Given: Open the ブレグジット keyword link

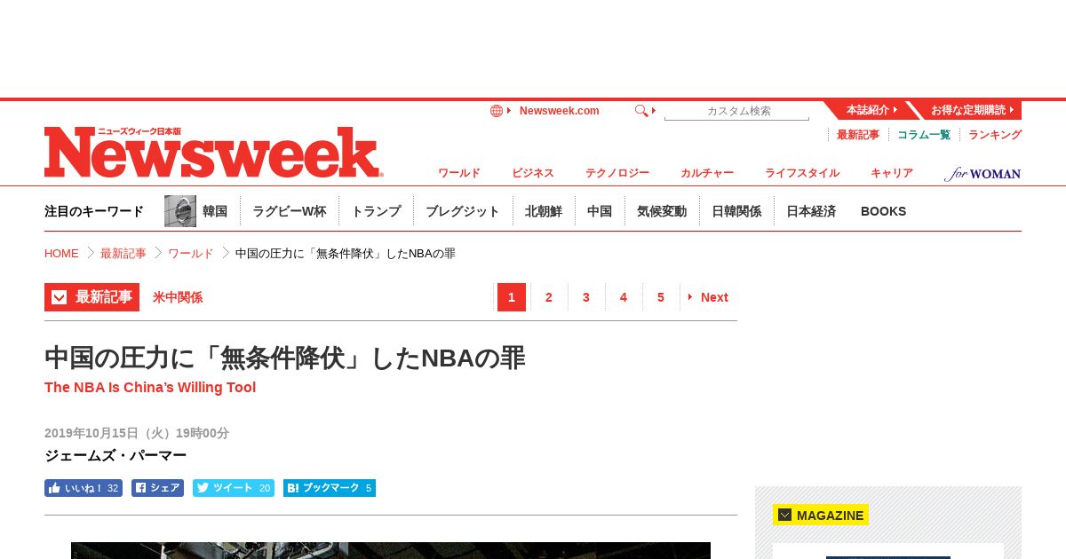Looking at the screenshot, I should (463, 211).
